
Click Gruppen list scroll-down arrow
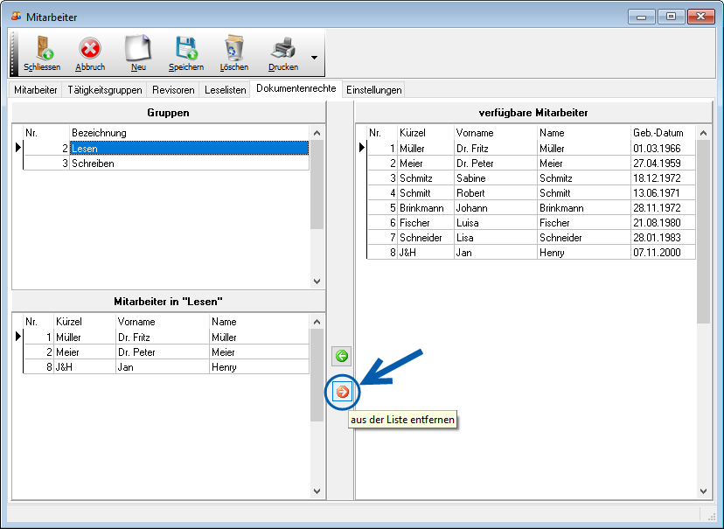point(317,282)
